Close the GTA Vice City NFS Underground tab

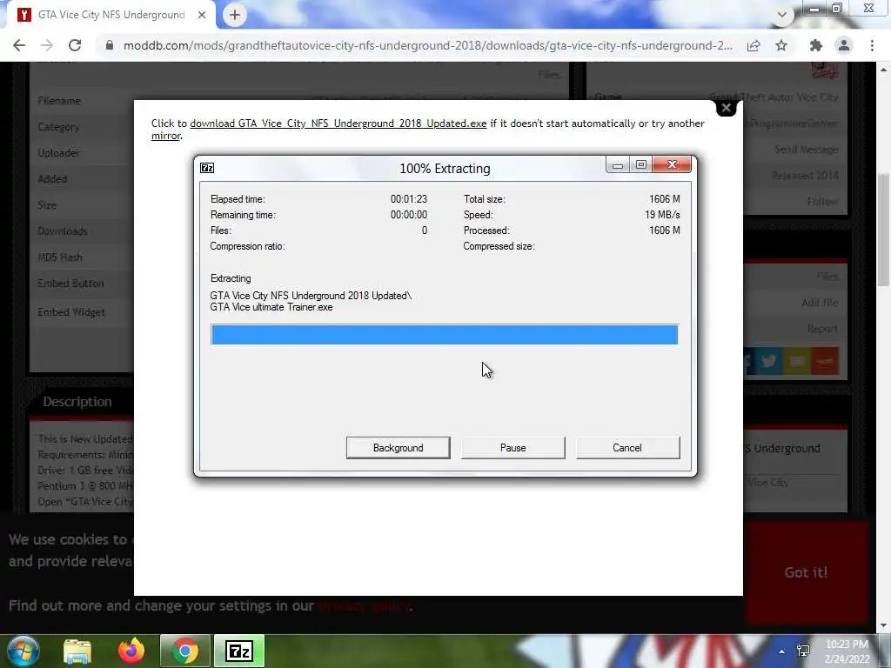[202, 15]
